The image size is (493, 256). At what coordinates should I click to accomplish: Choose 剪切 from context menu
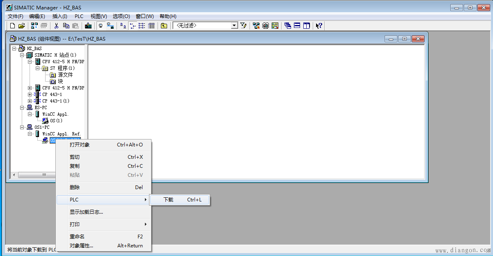click(103, 157)
